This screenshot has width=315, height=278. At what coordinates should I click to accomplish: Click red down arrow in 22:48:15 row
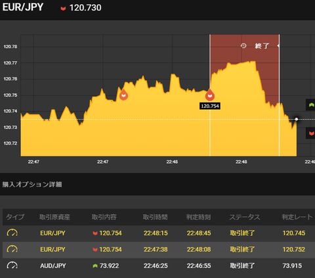[95, 233]
